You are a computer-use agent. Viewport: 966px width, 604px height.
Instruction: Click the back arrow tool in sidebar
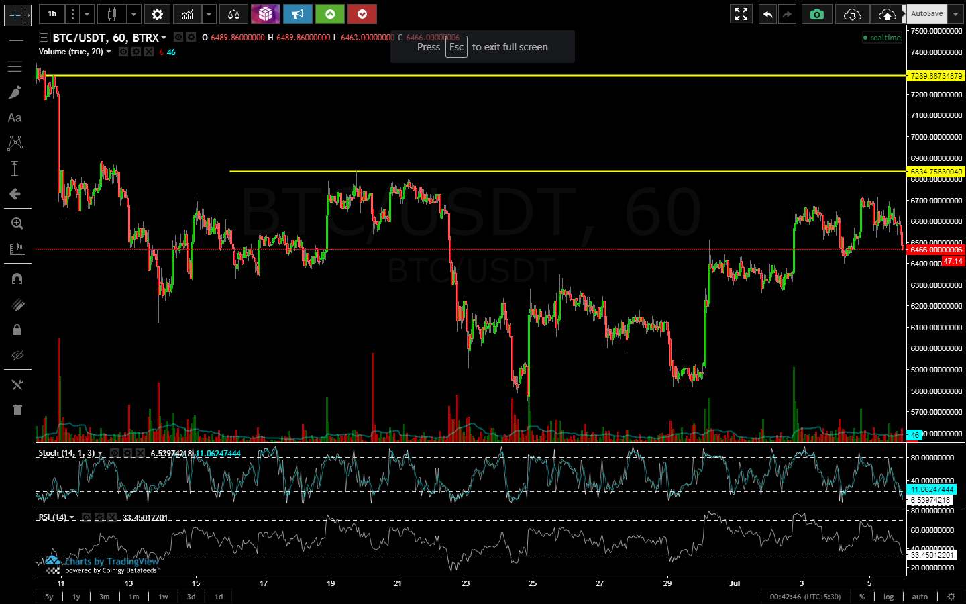click(15, 194)
